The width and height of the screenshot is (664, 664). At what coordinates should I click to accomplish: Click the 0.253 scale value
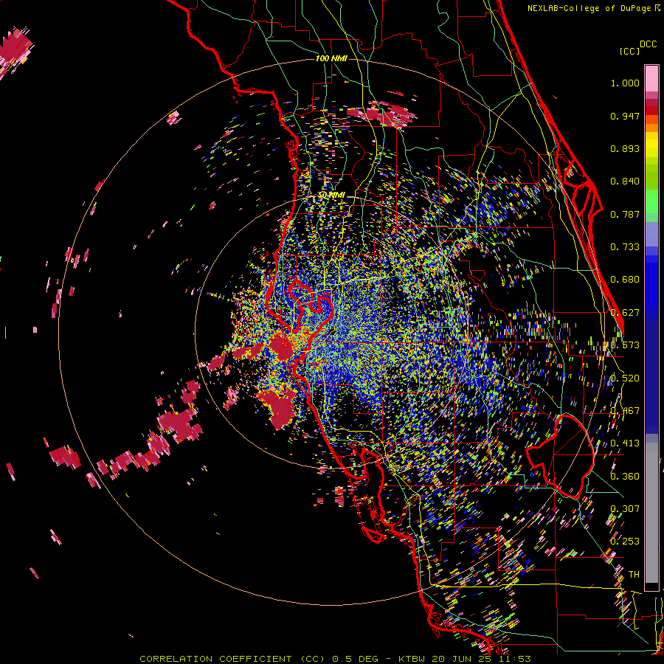point(625,542)
